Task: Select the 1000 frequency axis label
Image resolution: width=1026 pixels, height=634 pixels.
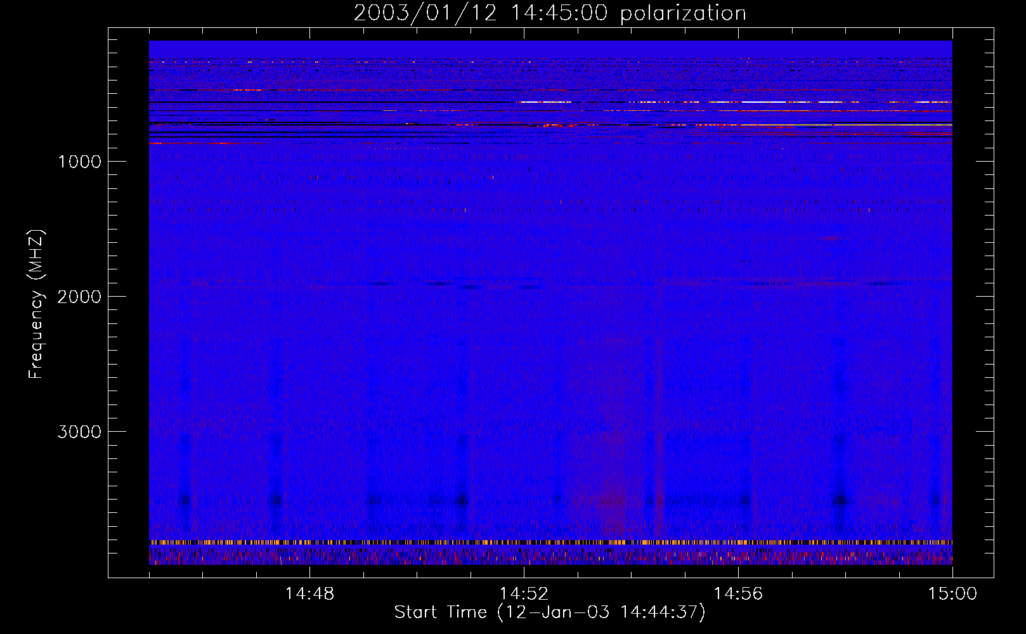Action: (79, 162)
